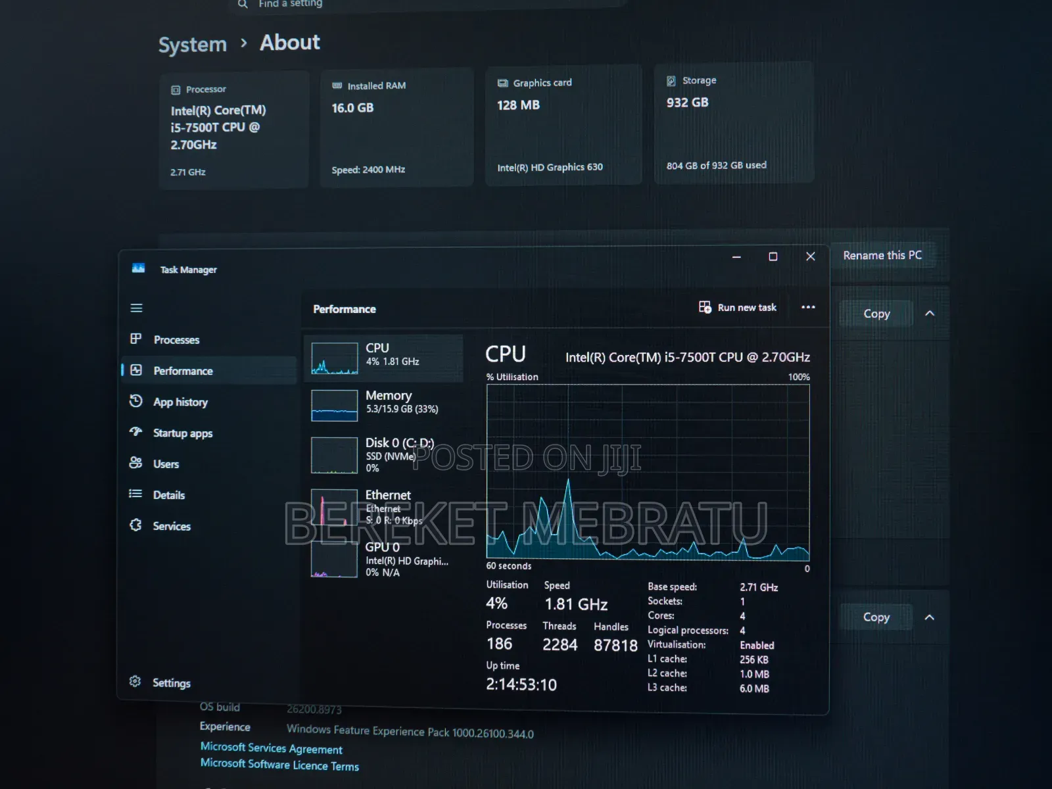Screen dimensions: 1052x789
Task: Click the L2 cache value 1.0 MB
Action: tap(754, 675)
